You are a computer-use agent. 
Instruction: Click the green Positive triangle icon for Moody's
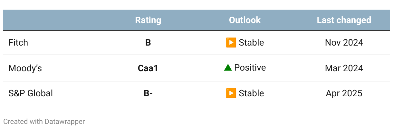click(x=228, y=67)
